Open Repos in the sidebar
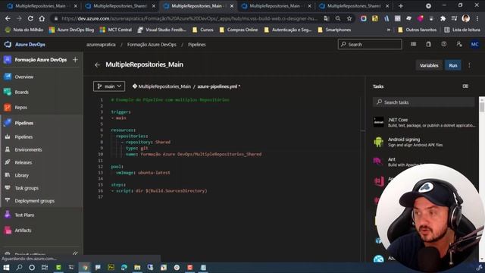Image resolution: width=485 pixels, height=273 pixels. 20,108
